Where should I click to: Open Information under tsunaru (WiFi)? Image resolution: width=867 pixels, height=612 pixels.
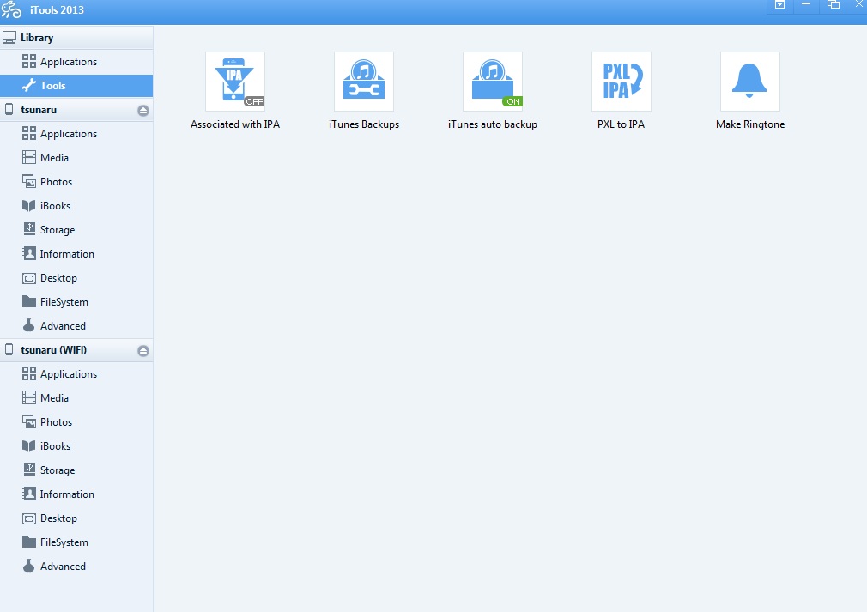click(x=76, y=494)
